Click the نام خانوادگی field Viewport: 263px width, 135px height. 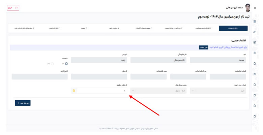pyautogui.click(x=158, y=60)
